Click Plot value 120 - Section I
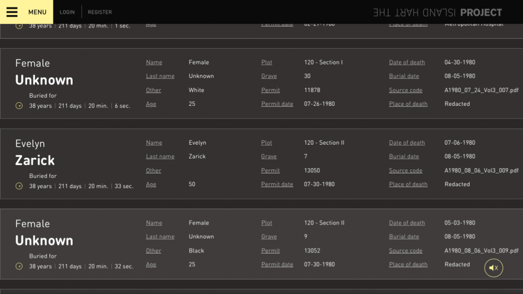Image resolution: width=523 pixels, height=294 pixels. 323,62
